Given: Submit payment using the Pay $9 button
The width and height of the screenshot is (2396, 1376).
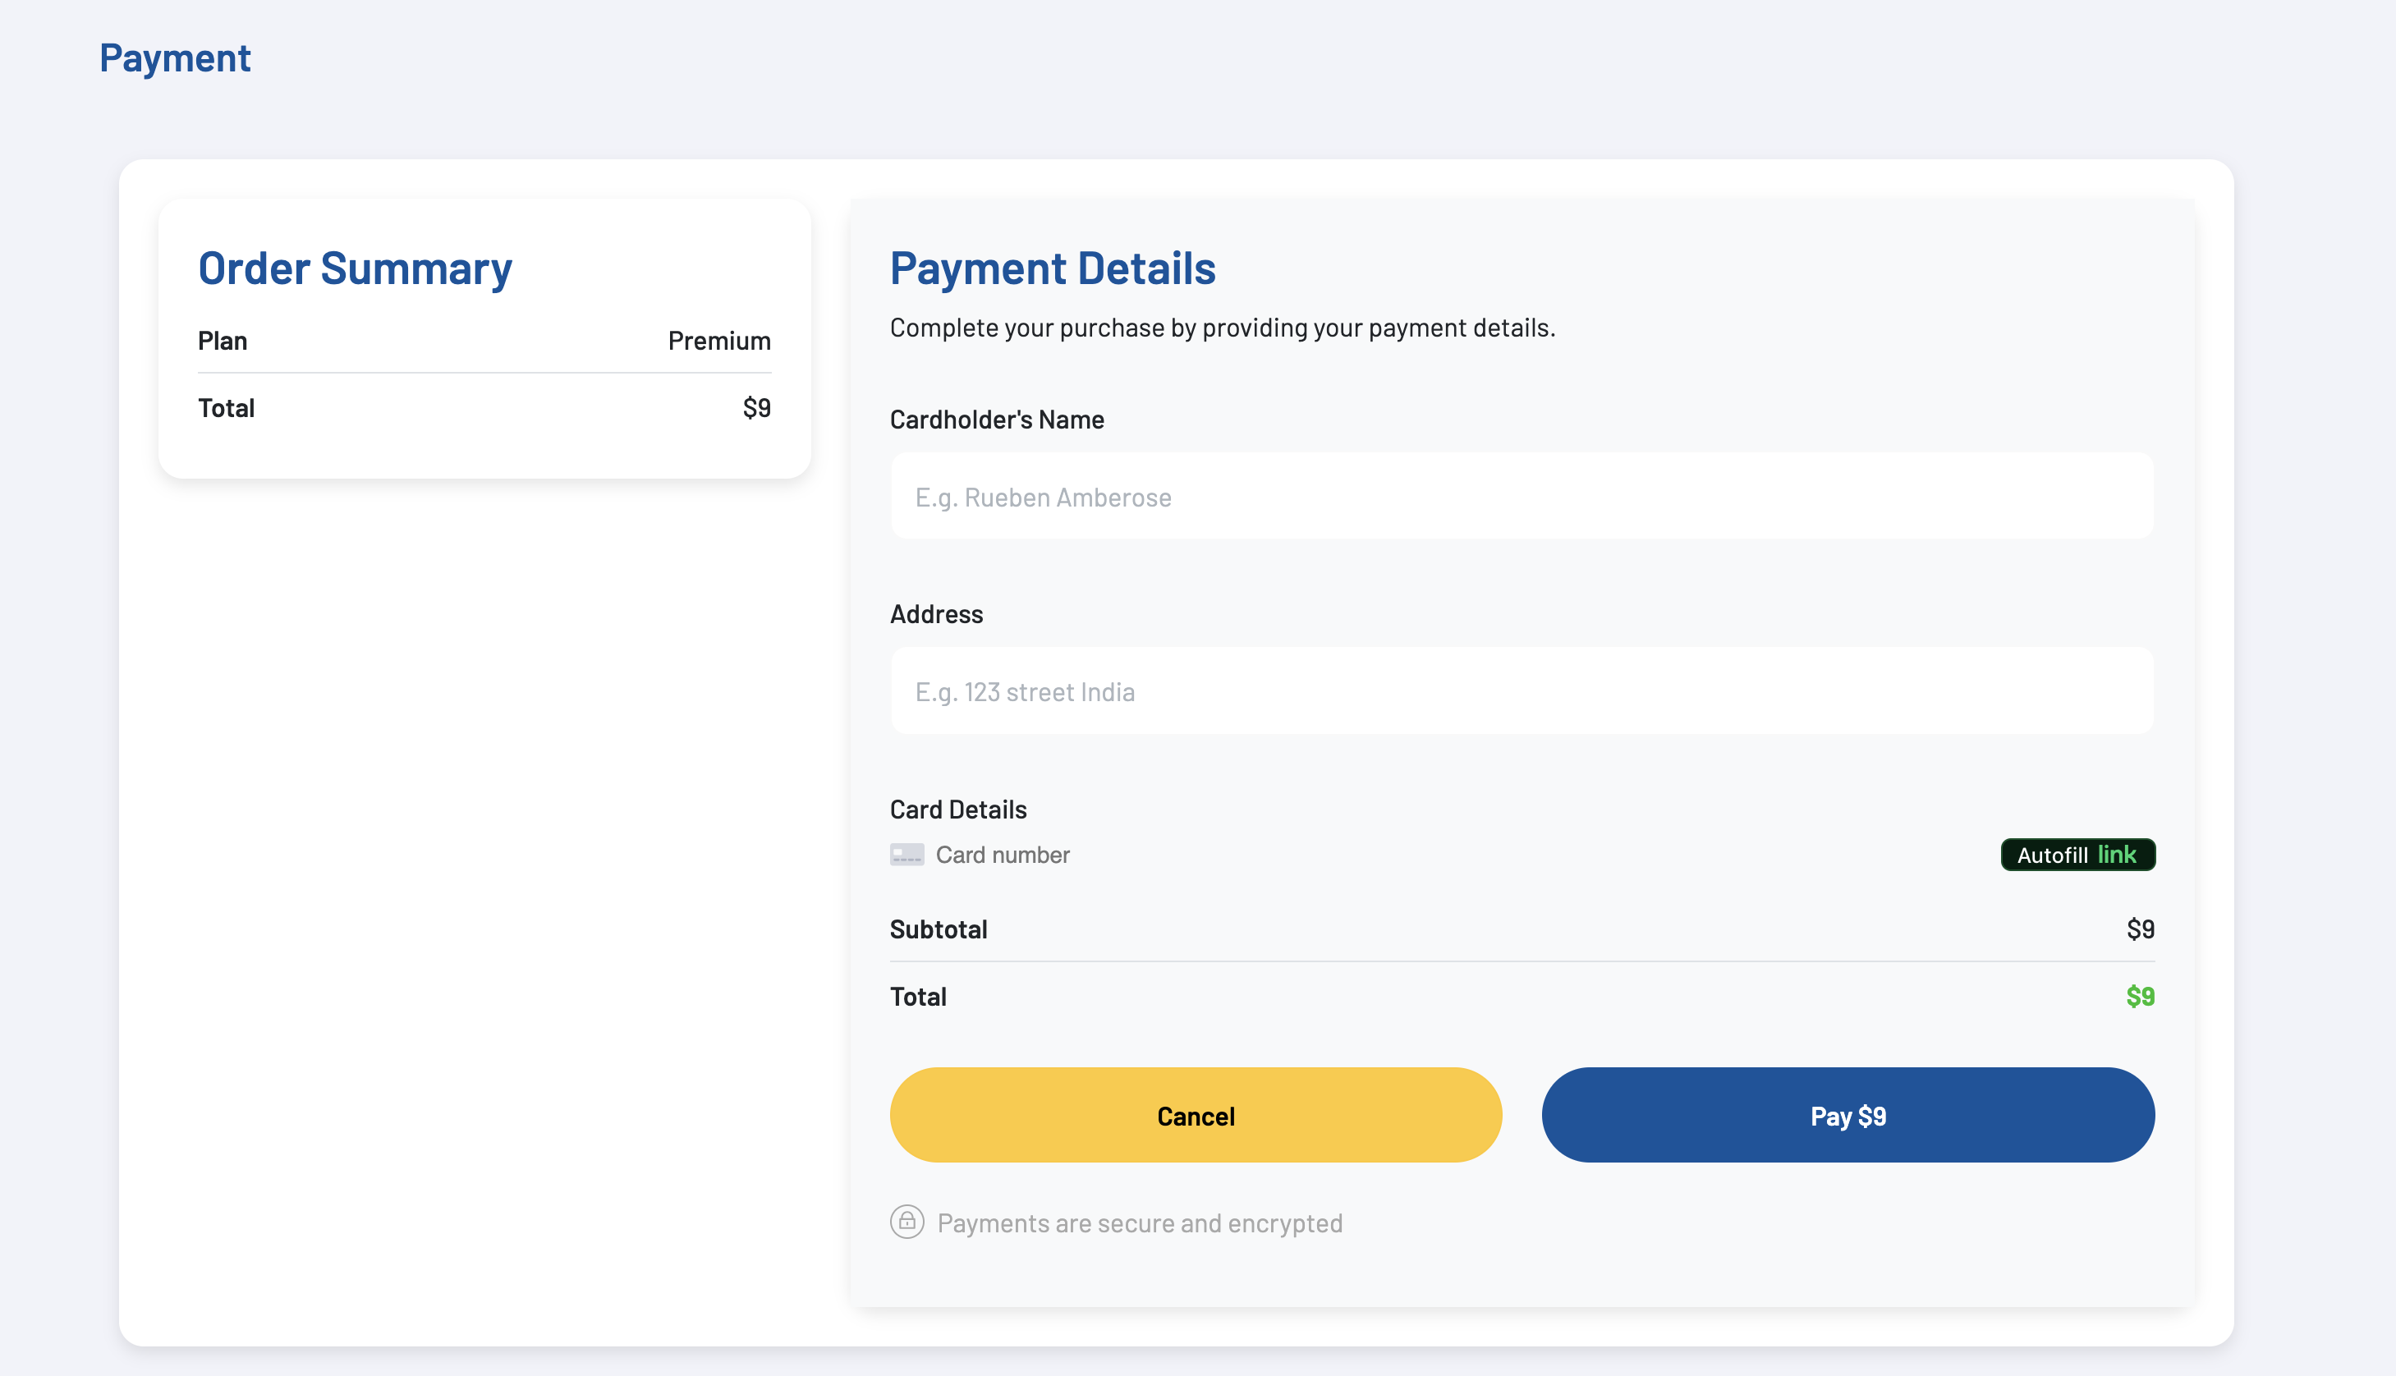Looking at the screenshot, I should pyautogui.click(x=1847, y=1115).
